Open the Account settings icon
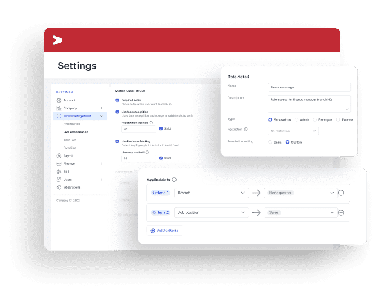The image size is (378, 294). click(59, 100)
